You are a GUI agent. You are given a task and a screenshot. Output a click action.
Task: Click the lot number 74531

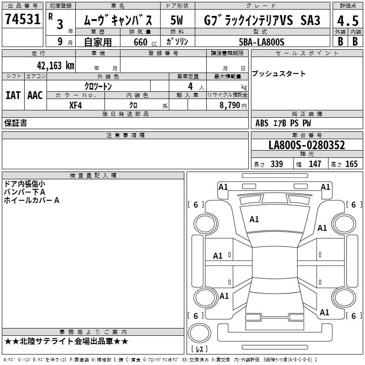(22, 19)
